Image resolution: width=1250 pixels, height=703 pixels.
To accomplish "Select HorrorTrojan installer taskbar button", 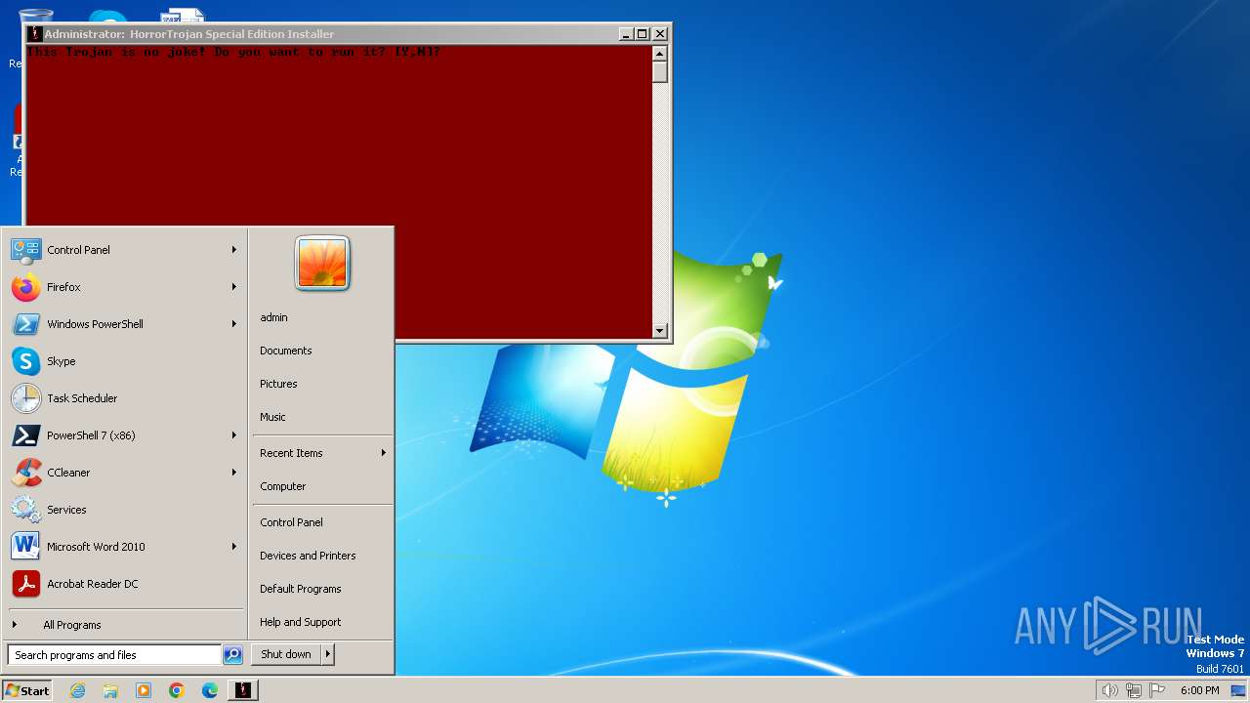I will 243,690.
